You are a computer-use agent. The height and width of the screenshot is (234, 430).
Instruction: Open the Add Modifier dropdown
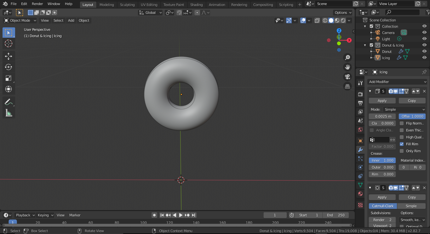coord(398,82)
